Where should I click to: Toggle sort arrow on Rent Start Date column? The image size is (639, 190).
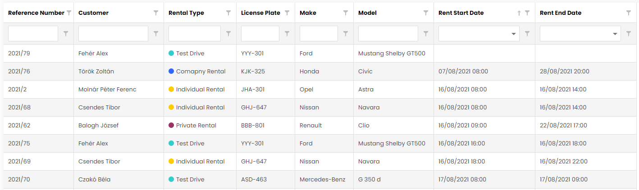(x=519, y=13)
